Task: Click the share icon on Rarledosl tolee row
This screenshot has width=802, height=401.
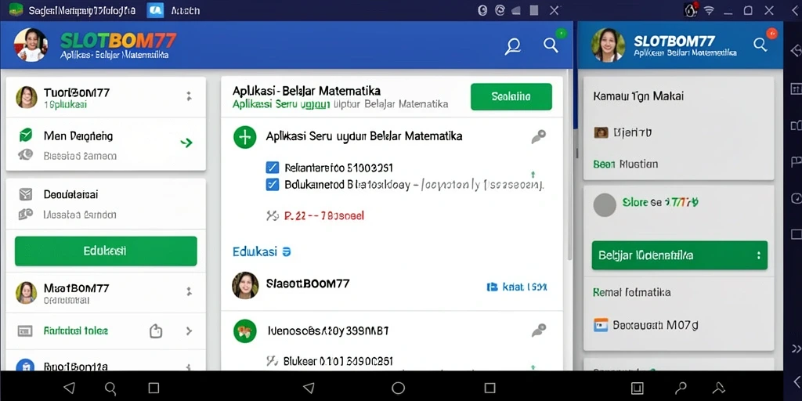Action: [156, 331]
